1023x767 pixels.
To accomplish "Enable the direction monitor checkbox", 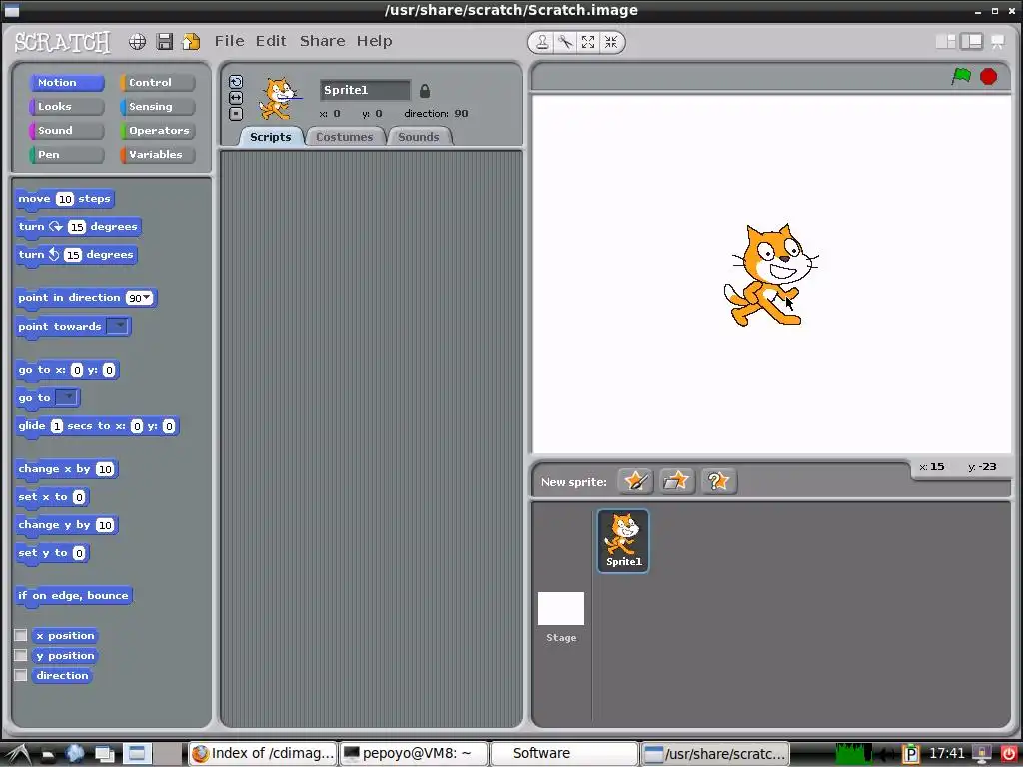I will [x=21, y=676].
